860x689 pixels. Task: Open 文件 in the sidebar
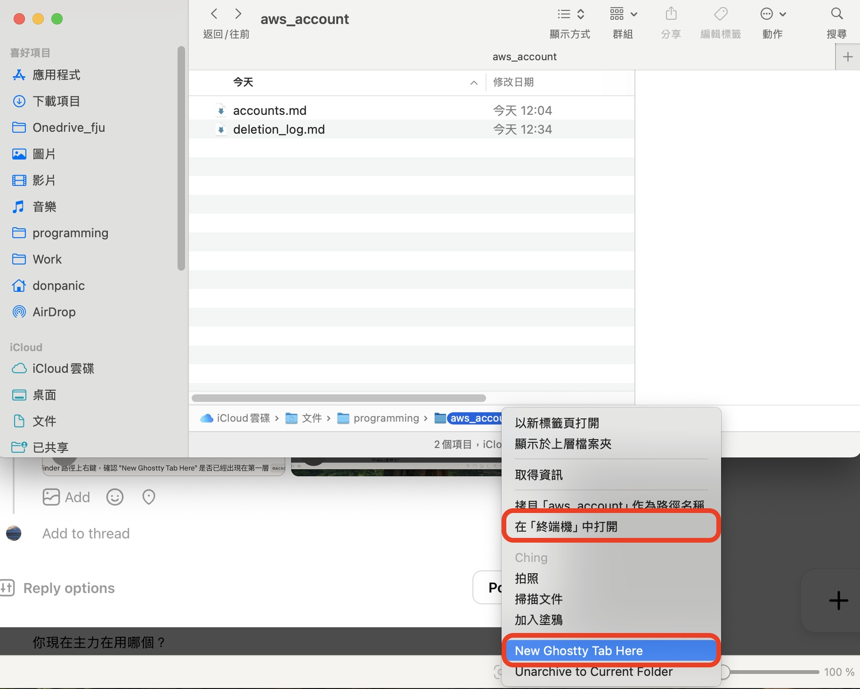44,422
